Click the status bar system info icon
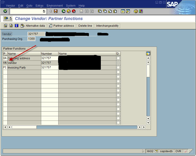 coord(156,151)
